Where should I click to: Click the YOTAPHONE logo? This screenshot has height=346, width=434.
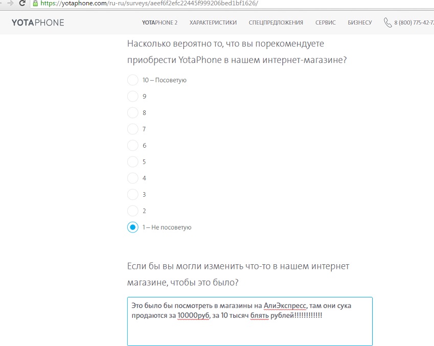38,22
